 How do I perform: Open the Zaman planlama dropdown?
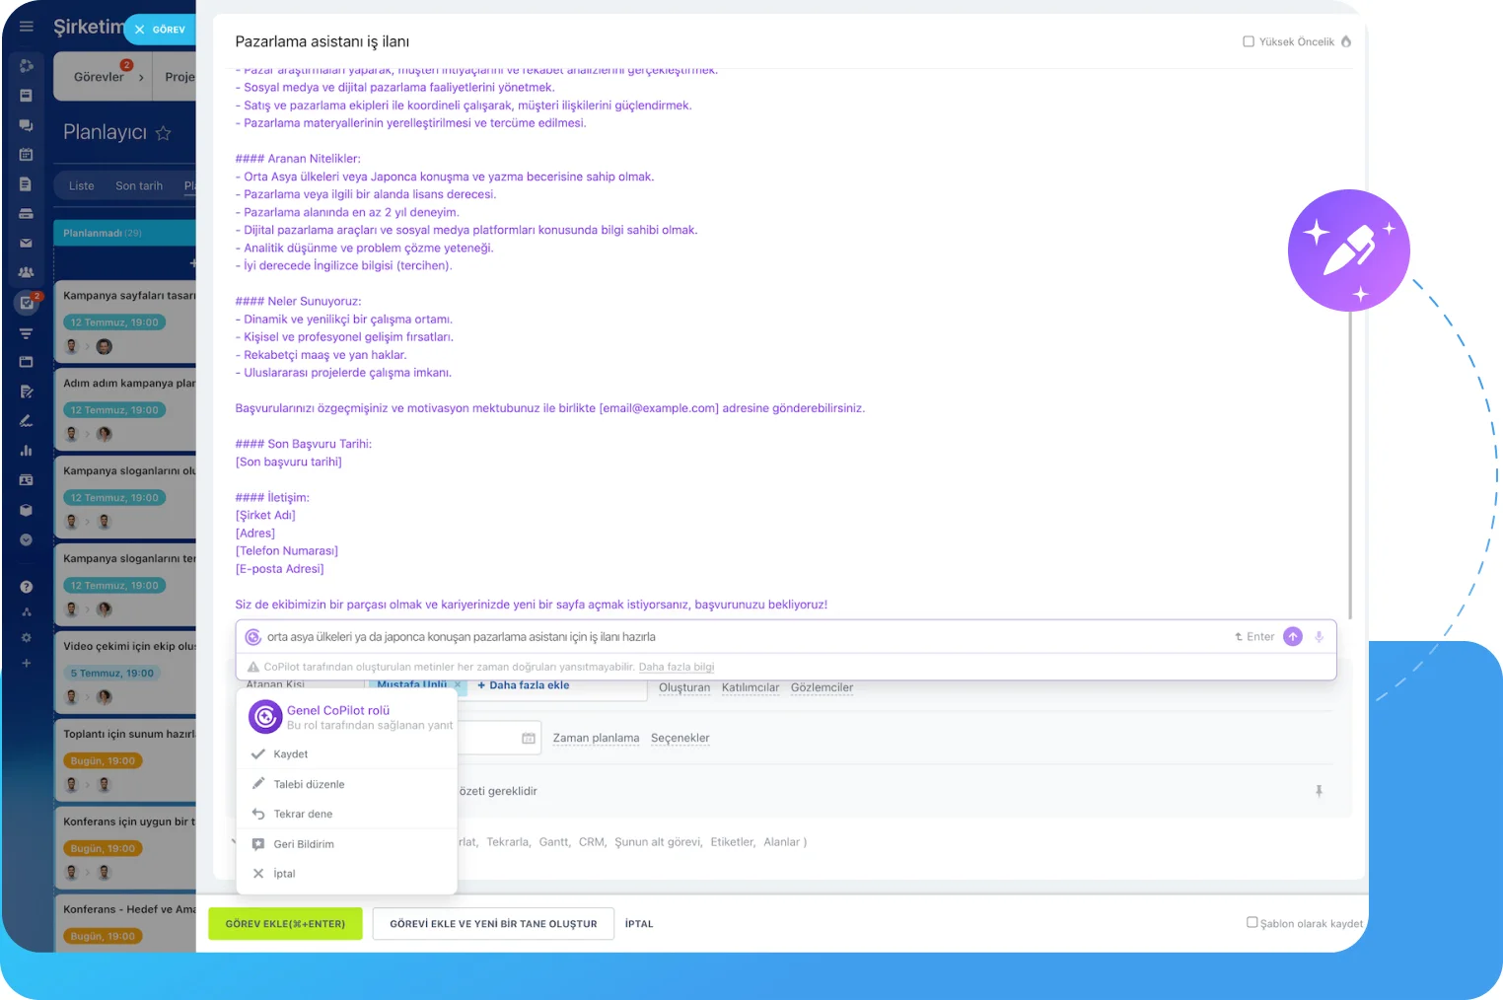click(x=596, y=738)
